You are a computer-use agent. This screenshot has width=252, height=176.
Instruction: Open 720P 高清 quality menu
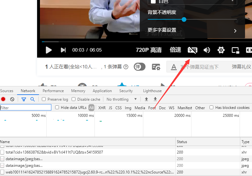(x=149, y=50)
